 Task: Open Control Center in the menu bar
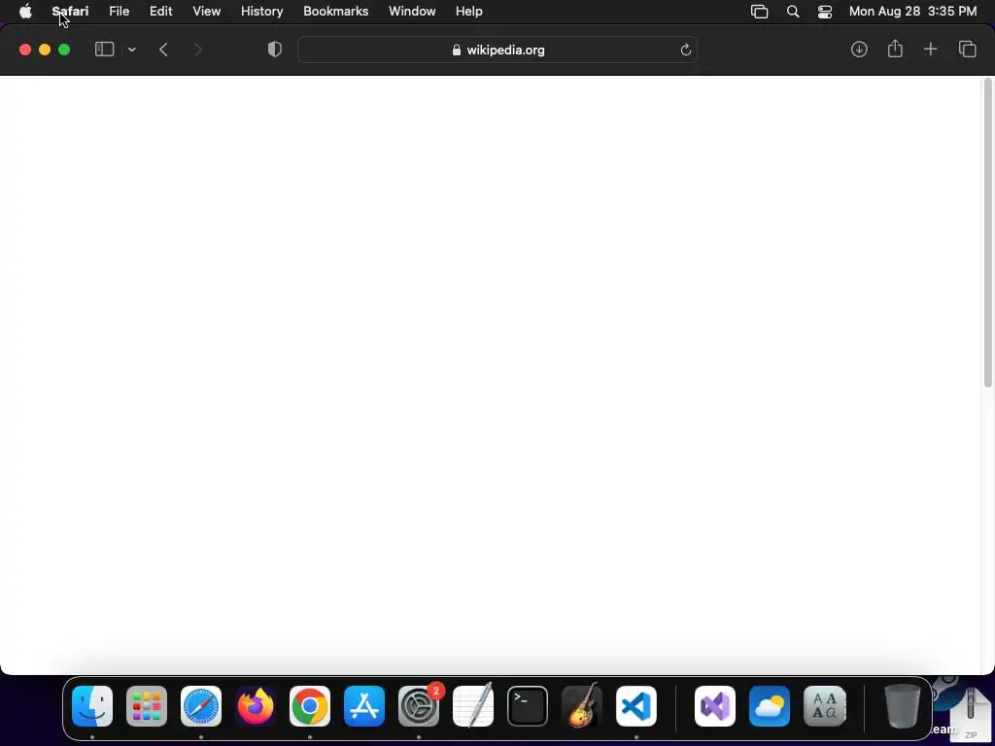(824, 12)
